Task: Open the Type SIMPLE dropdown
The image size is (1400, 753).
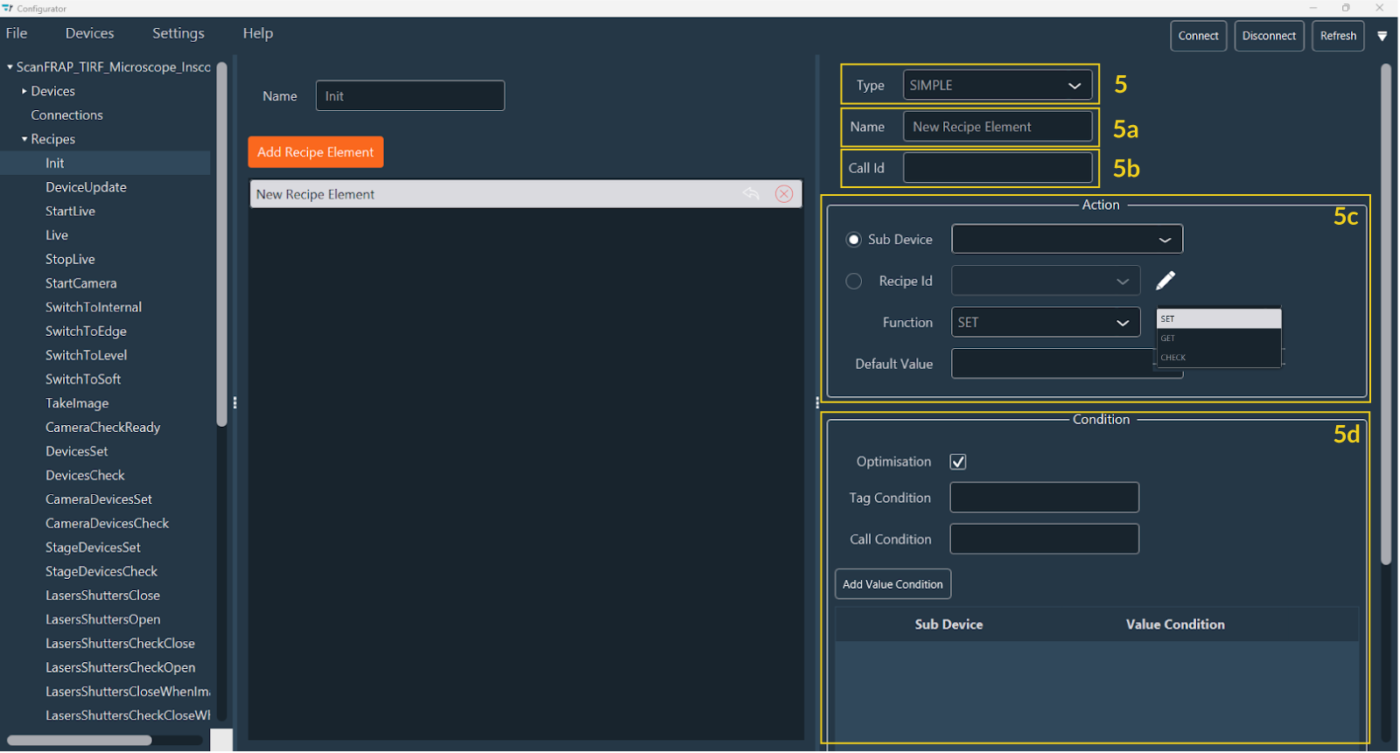Action: pos(997,86)
